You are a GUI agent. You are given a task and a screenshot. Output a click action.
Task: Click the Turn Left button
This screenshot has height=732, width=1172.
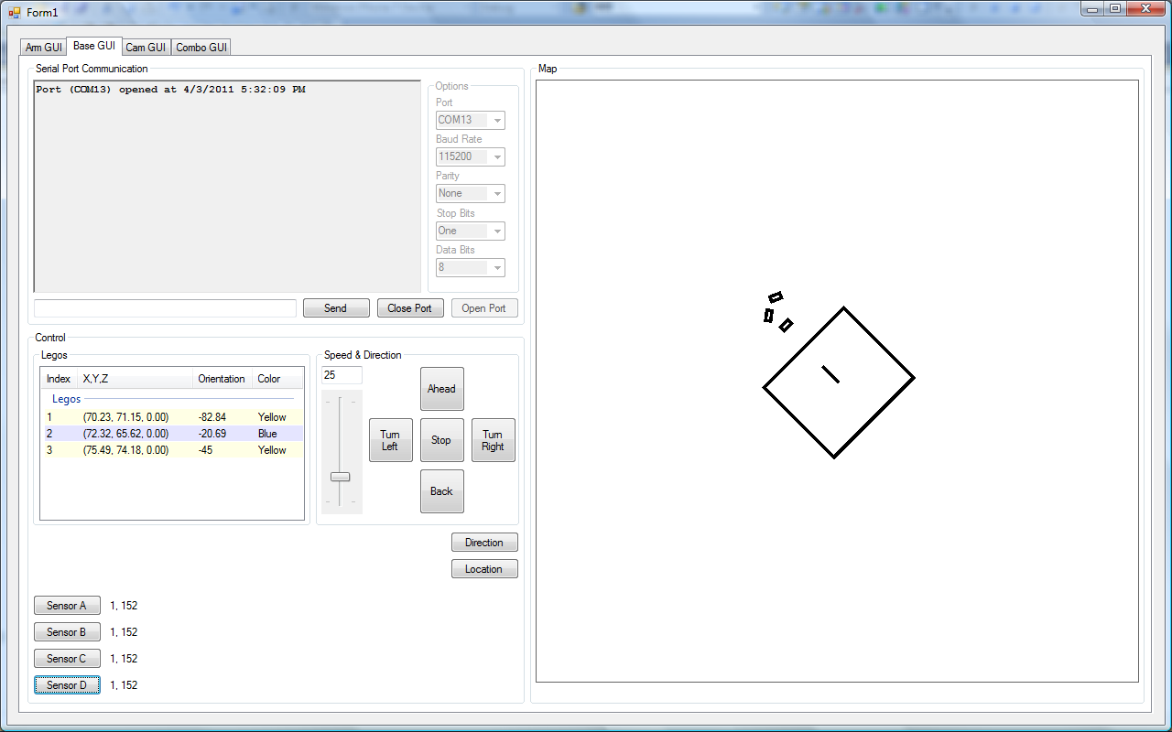tap(390, 440)
